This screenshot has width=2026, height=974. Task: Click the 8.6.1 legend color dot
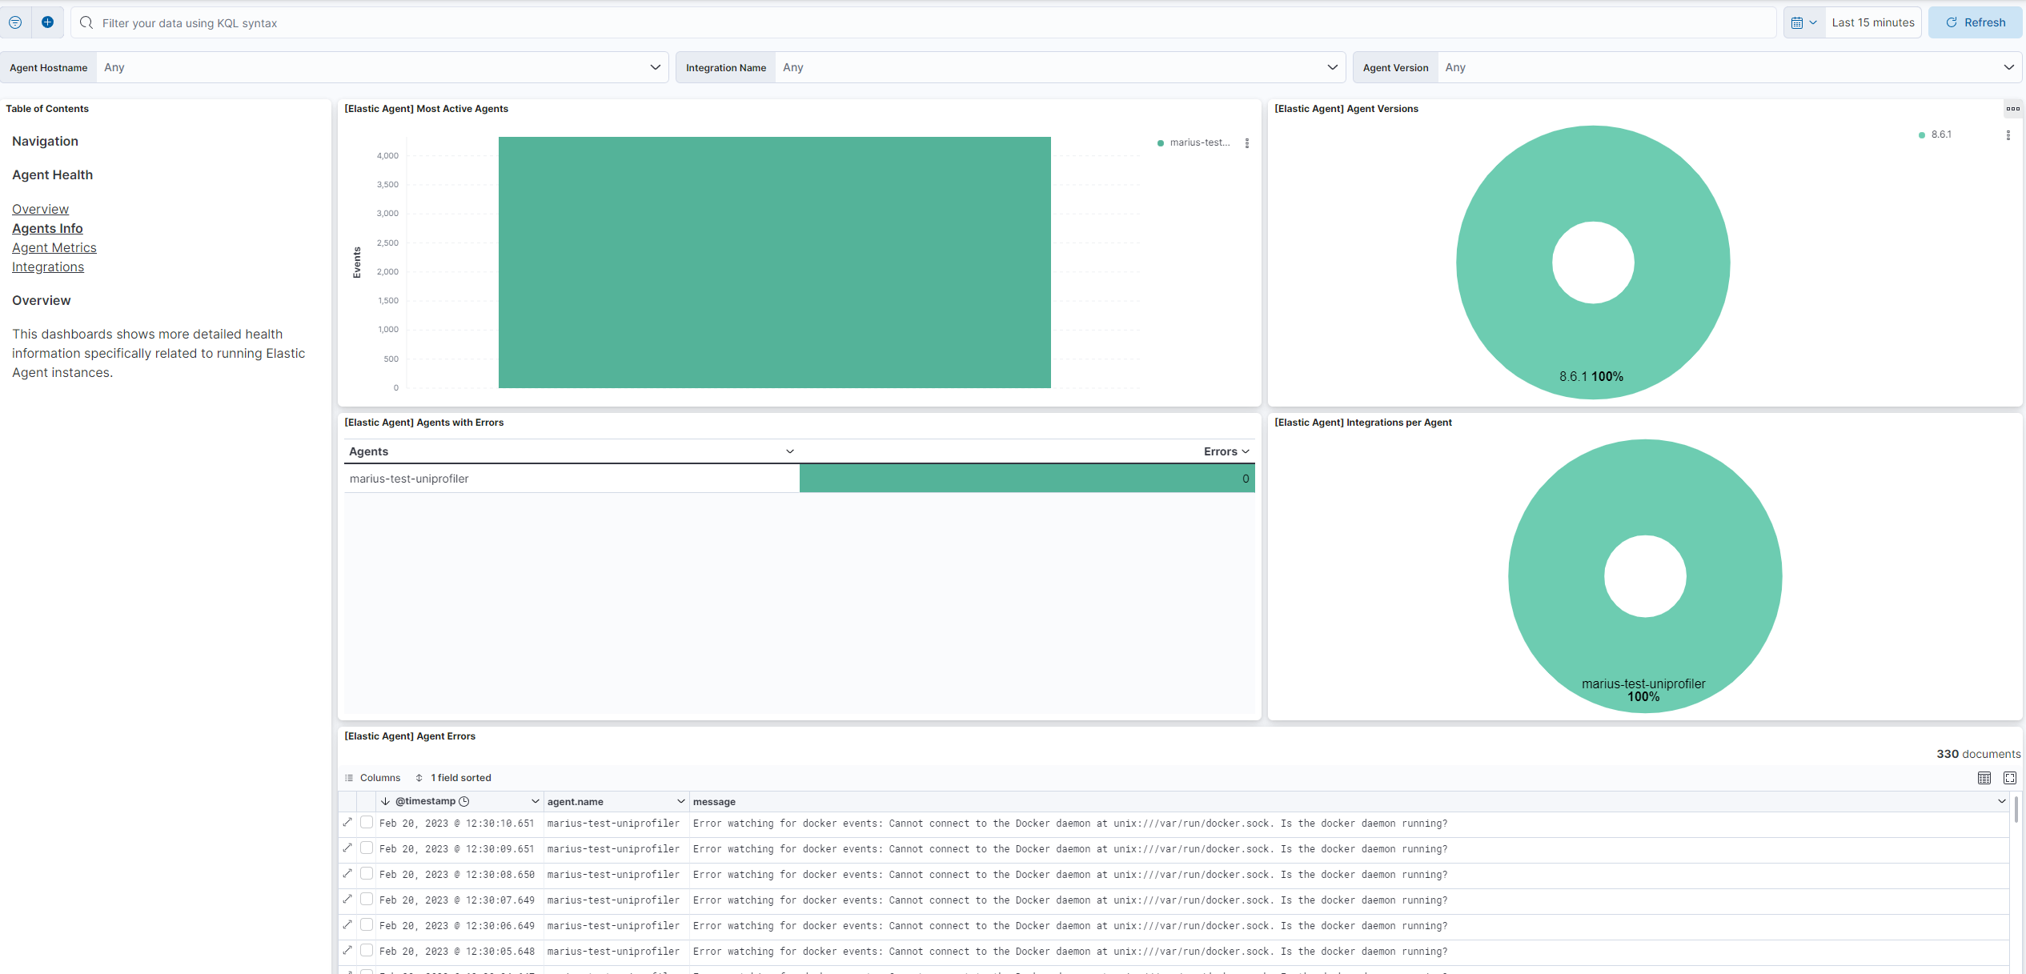1922,135
